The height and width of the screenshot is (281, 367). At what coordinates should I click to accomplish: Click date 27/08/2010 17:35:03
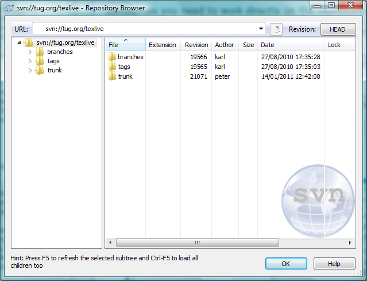point(291,67)
